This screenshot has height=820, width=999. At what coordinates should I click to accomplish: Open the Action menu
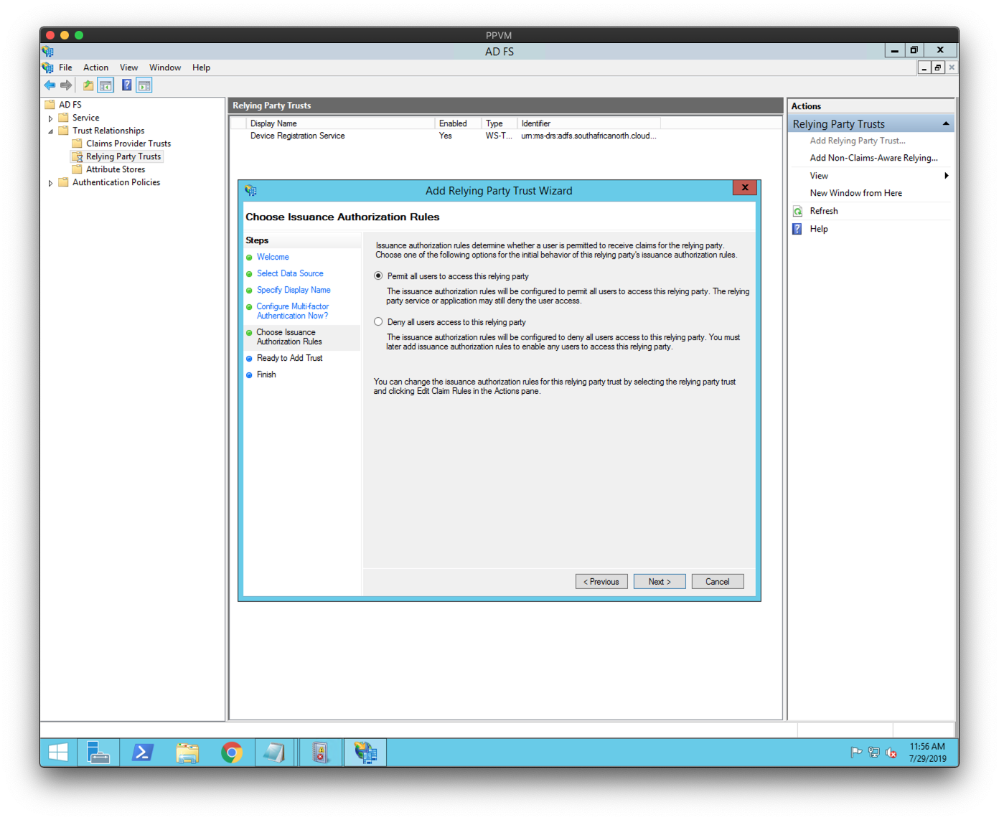click(95, 67)
